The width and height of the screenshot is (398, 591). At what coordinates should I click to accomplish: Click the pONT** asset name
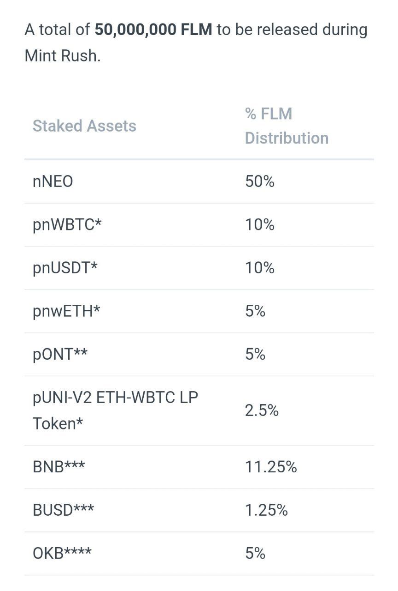60,355
